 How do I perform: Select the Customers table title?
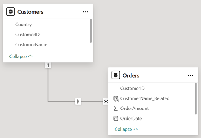coord(30,12)
